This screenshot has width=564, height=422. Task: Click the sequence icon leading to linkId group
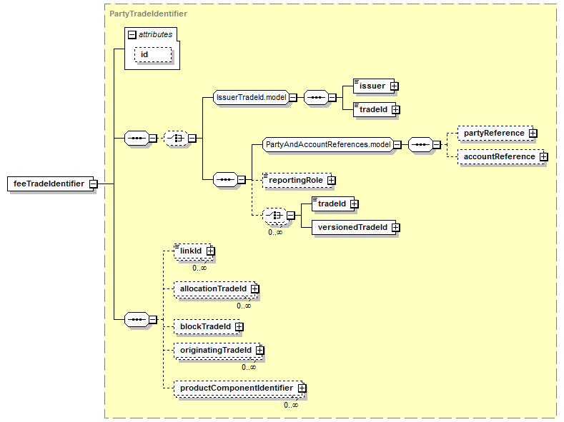(x=137, y=320)
